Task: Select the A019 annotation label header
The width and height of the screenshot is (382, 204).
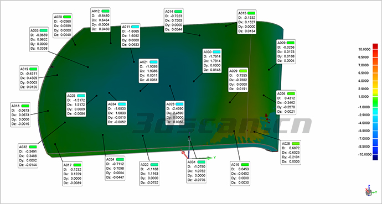Action: 29,69
